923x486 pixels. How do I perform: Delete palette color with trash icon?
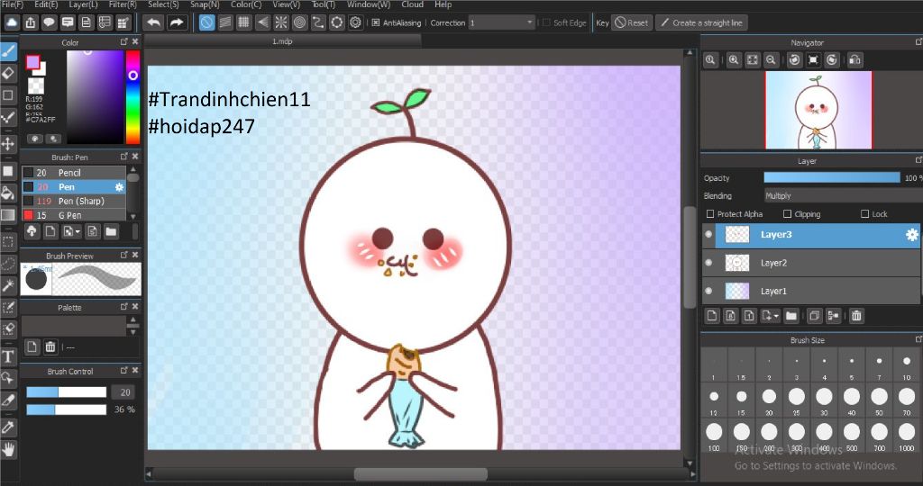[50, 346]
